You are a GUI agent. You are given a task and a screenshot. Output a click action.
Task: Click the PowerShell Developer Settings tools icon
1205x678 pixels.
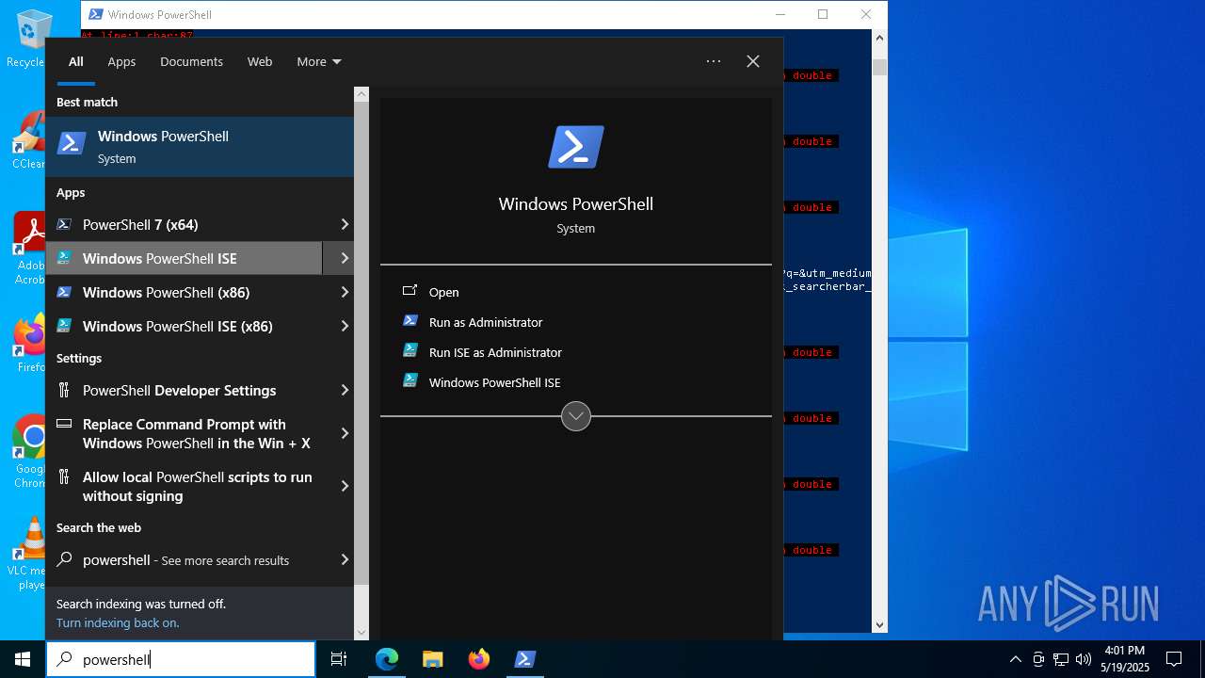64,390
